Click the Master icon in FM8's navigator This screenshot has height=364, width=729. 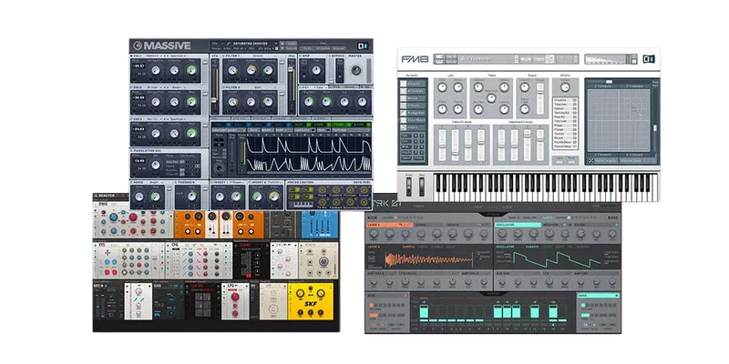coord(404,98)
